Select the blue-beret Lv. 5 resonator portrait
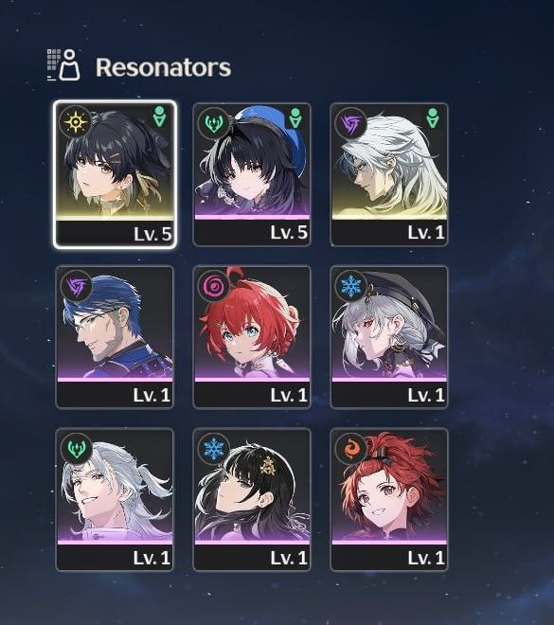 252,174
